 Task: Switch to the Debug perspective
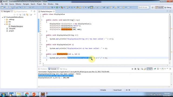point(168,8)
